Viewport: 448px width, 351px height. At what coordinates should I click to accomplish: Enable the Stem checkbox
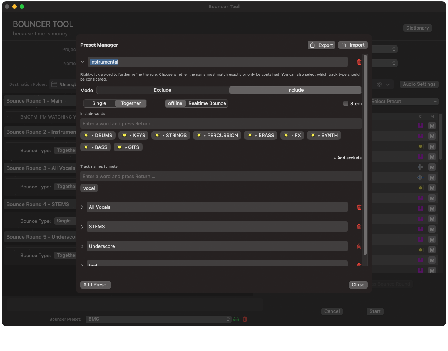pyautogui.click(x=346, y=103)
